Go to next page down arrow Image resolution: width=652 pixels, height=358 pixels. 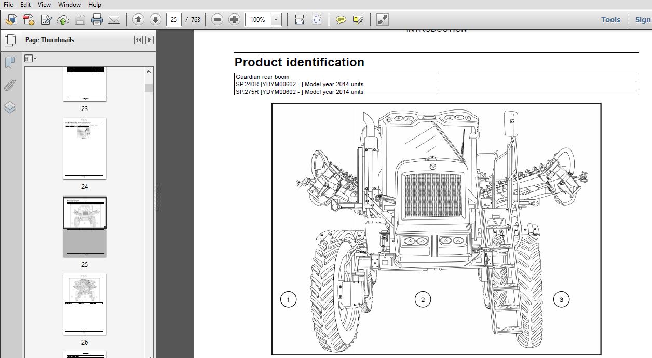pyautogui.click(x=155, y=20)
